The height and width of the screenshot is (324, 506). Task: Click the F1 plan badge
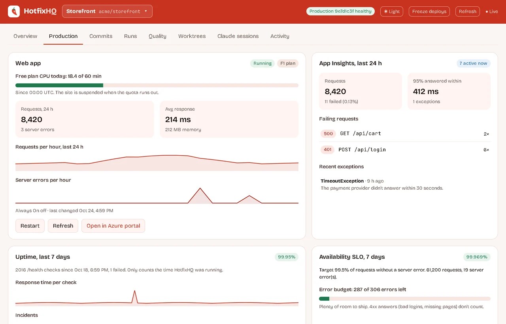[288, 63]
